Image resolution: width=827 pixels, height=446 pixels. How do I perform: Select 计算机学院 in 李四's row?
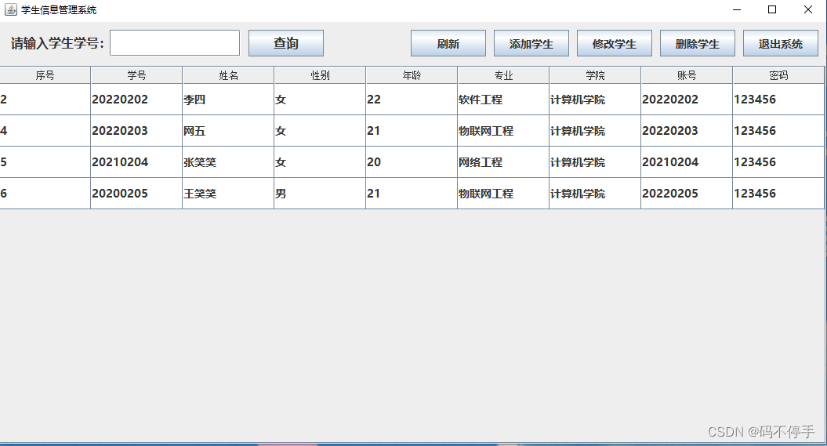pyautogui.click(x=596, y=99)
